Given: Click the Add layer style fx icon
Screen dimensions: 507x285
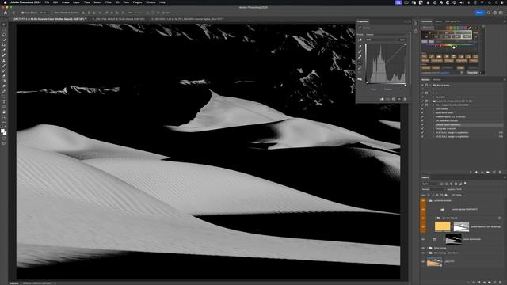Looking at the screenshot, I should click(x=474, y=282).
